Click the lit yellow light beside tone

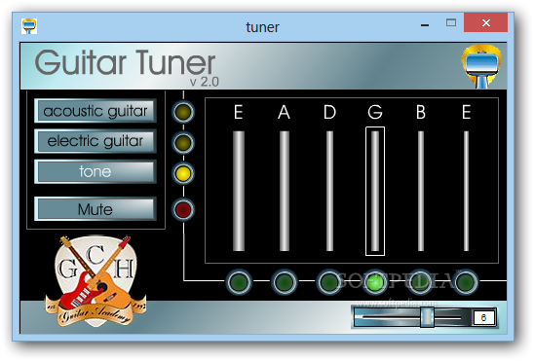pyautogui.click(x=183, y=173)
